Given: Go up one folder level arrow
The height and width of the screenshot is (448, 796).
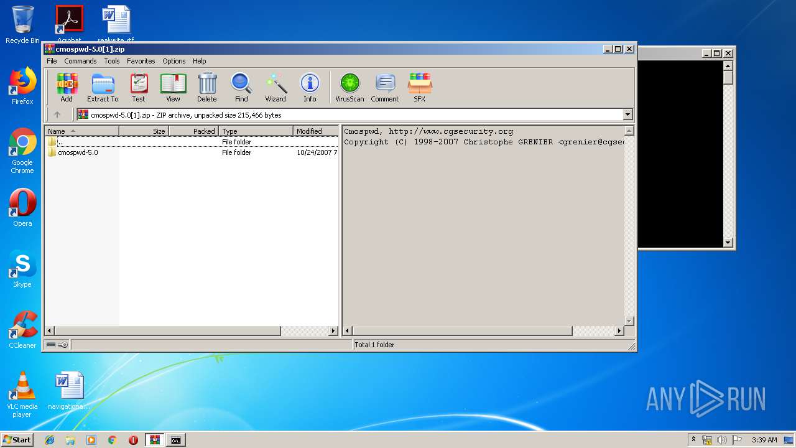Looking at the screenshot, I should (x=57, y=114).
